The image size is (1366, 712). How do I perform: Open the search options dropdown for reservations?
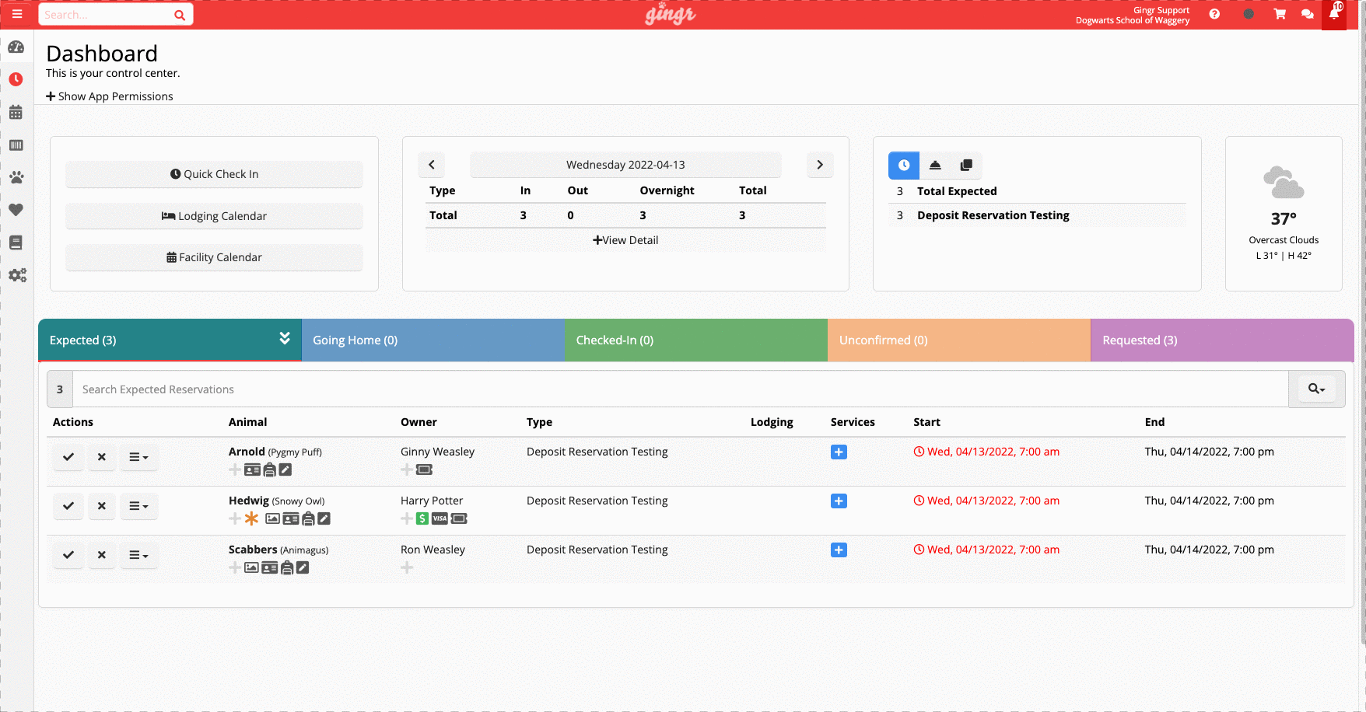coord(1316,389)
